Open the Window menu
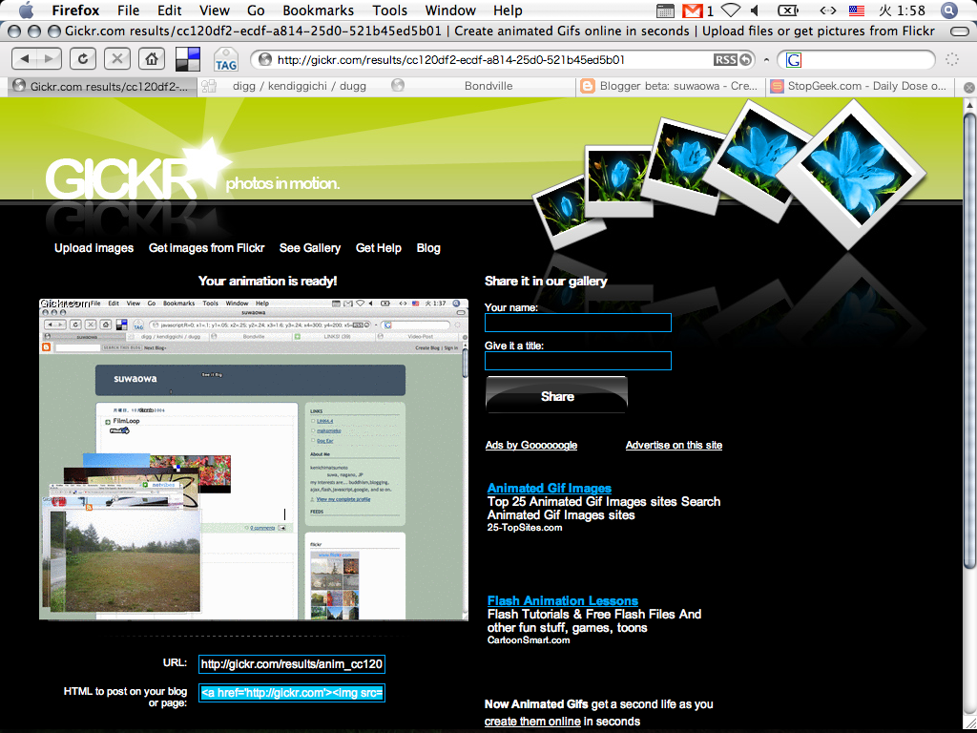Viewport: 977px width, 733px height. [x=450, y=10]
